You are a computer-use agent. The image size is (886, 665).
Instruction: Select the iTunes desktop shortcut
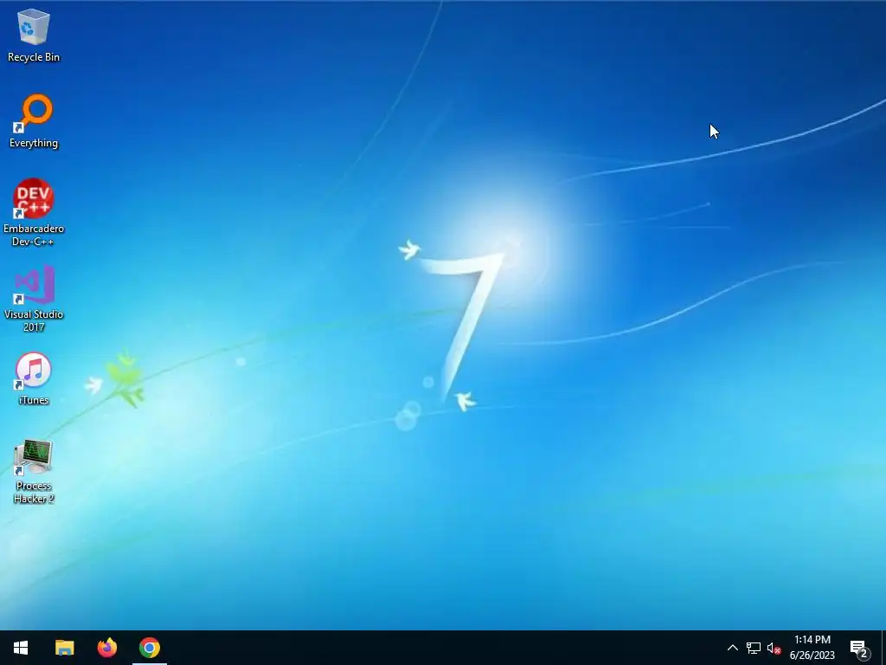tap(34, 379)
